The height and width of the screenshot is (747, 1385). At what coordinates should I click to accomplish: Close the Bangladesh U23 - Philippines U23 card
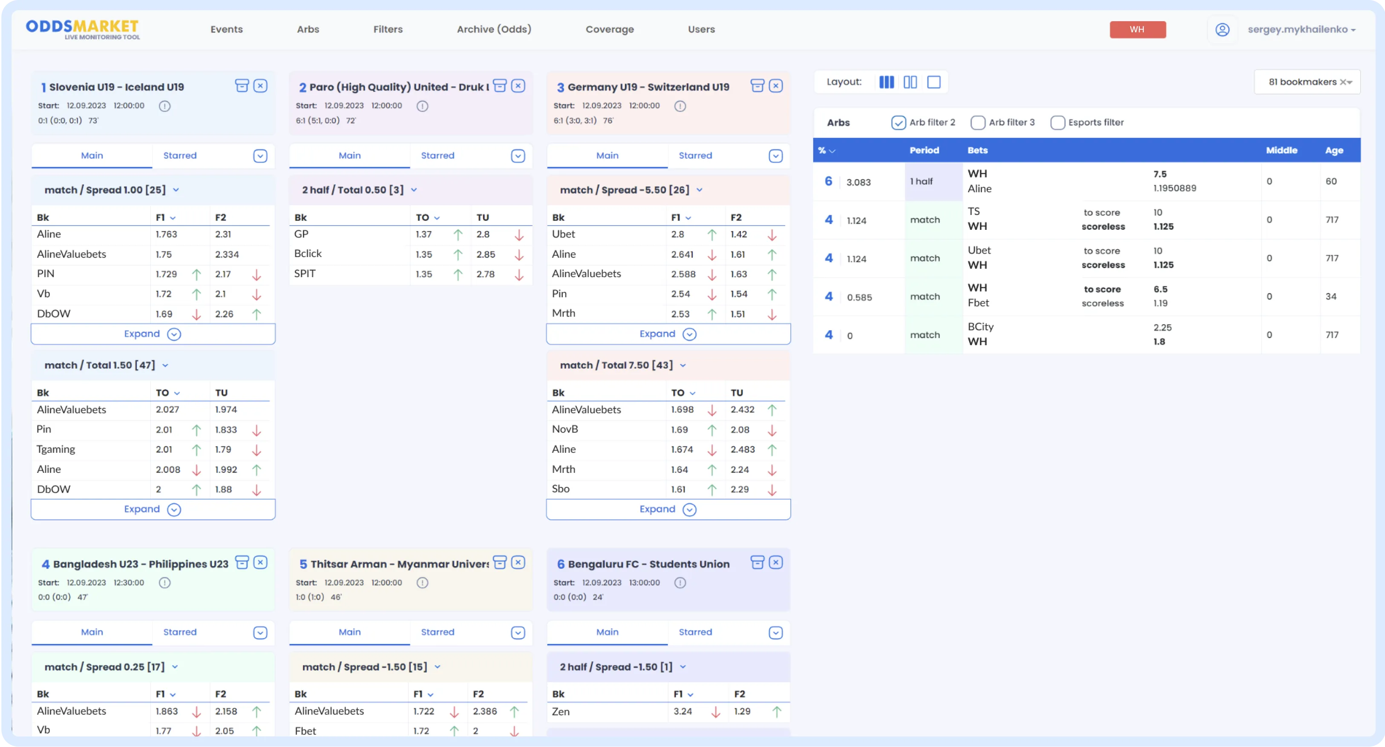click(260, 562)
